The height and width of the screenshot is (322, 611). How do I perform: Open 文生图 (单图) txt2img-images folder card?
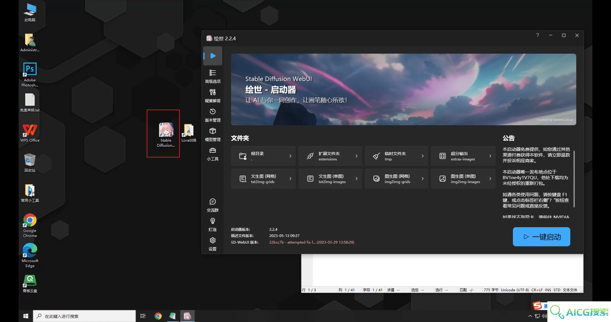(x=330, y=179)
